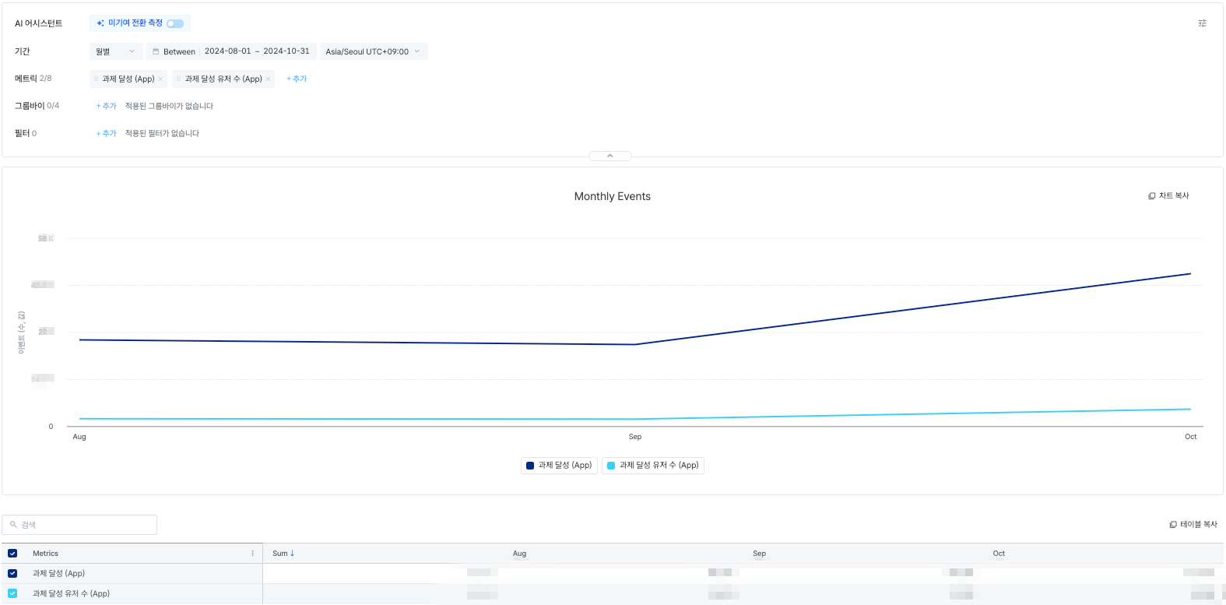Click the 적용된 그룹바이가 없습니다 message
The image size is (1226, 605).
(169, 106)
